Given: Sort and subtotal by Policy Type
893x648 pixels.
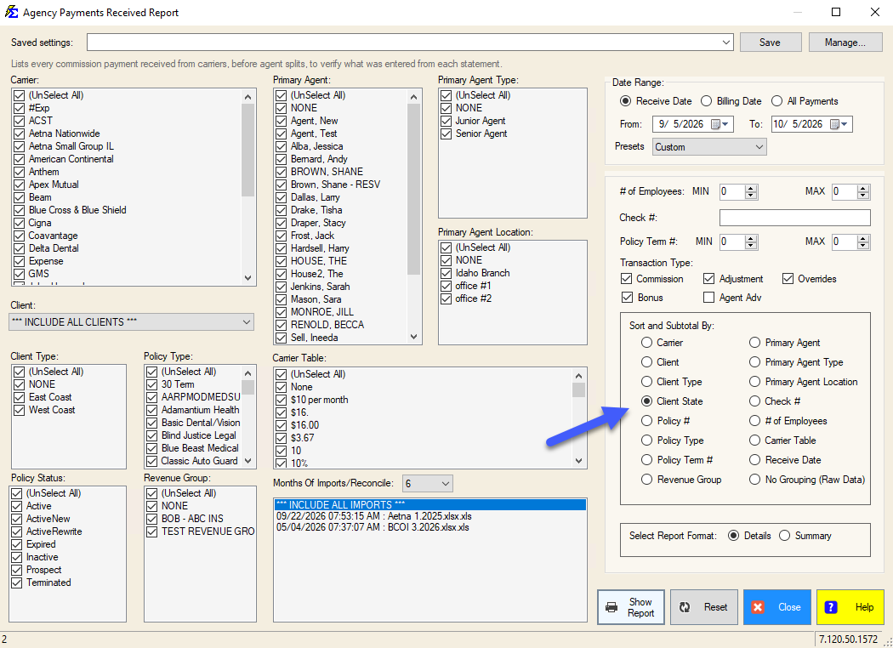Looking at the screenshot, I should tap(672, 441).
